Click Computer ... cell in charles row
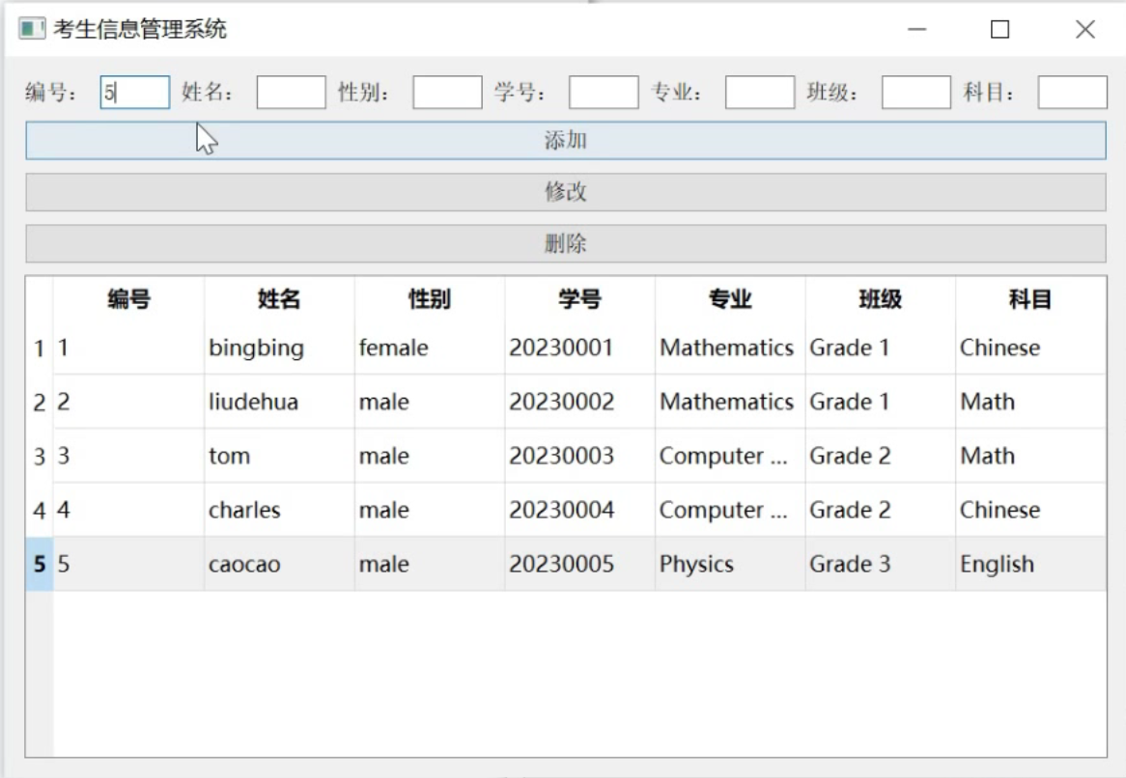 pos(730,510)
